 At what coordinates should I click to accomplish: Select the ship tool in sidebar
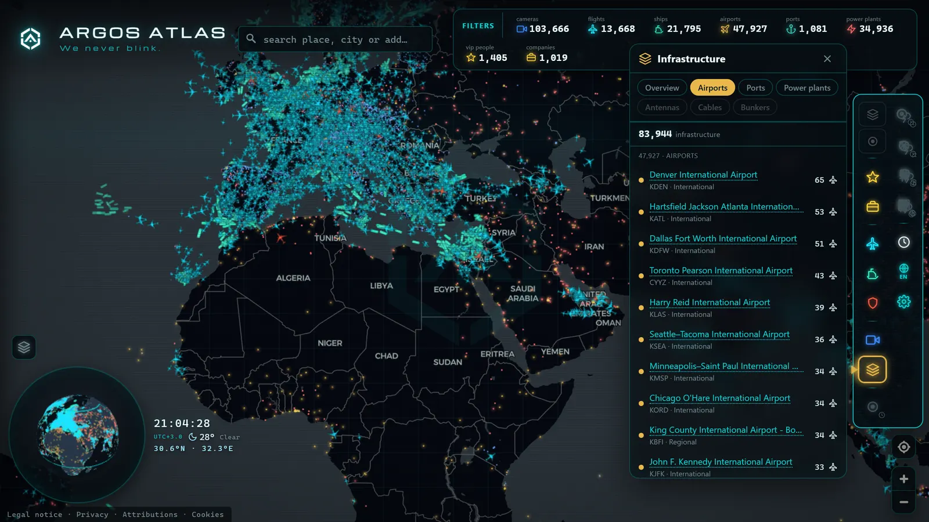pos(872,274)
